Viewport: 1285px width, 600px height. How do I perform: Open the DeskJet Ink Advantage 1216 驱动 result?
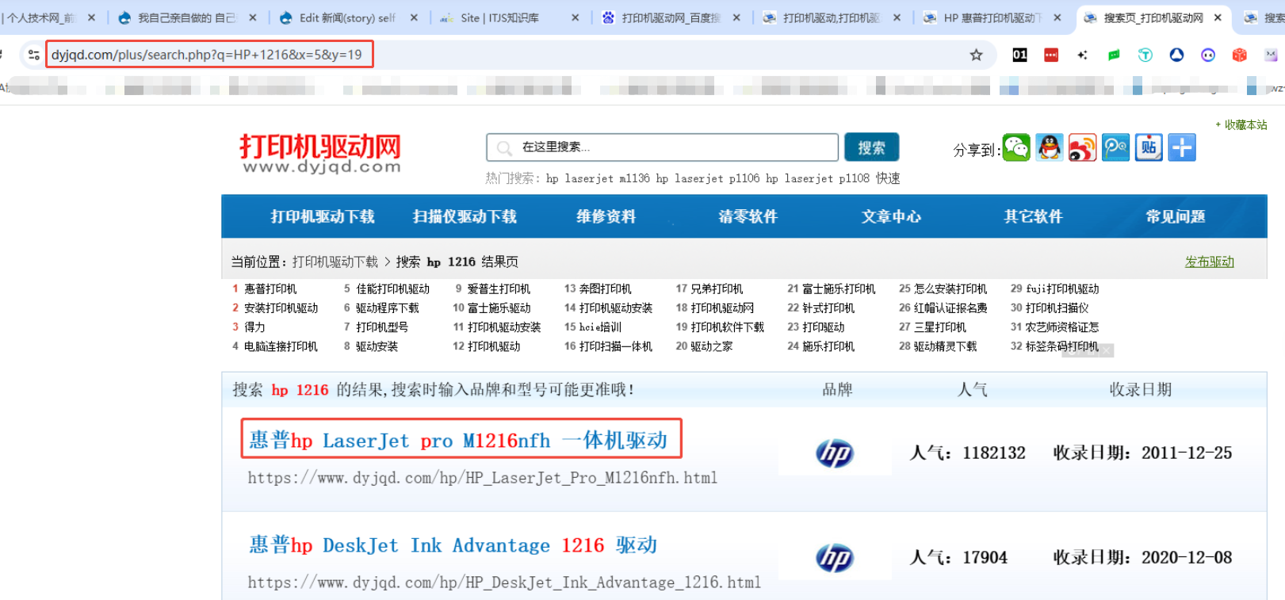(x=453, y=545)
